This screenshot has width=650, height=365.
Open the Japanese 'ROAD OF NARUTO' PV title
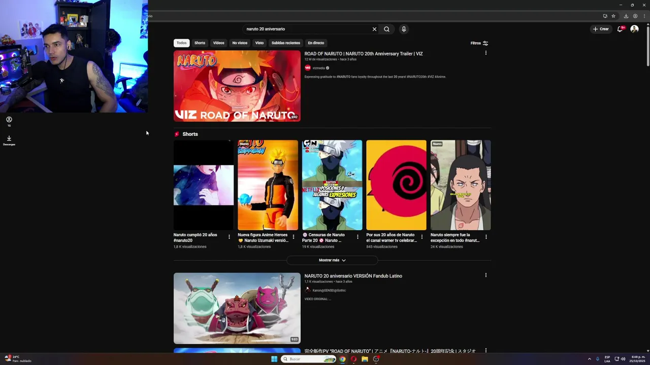coord(390,351)
